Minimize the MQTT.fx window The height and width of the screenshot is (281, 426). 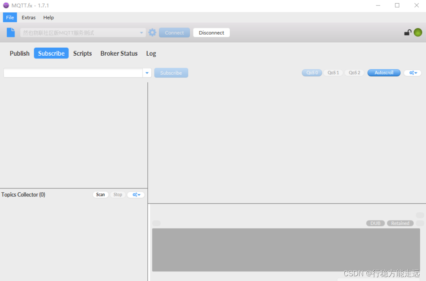pyautogui.click(x=378, y=6)
